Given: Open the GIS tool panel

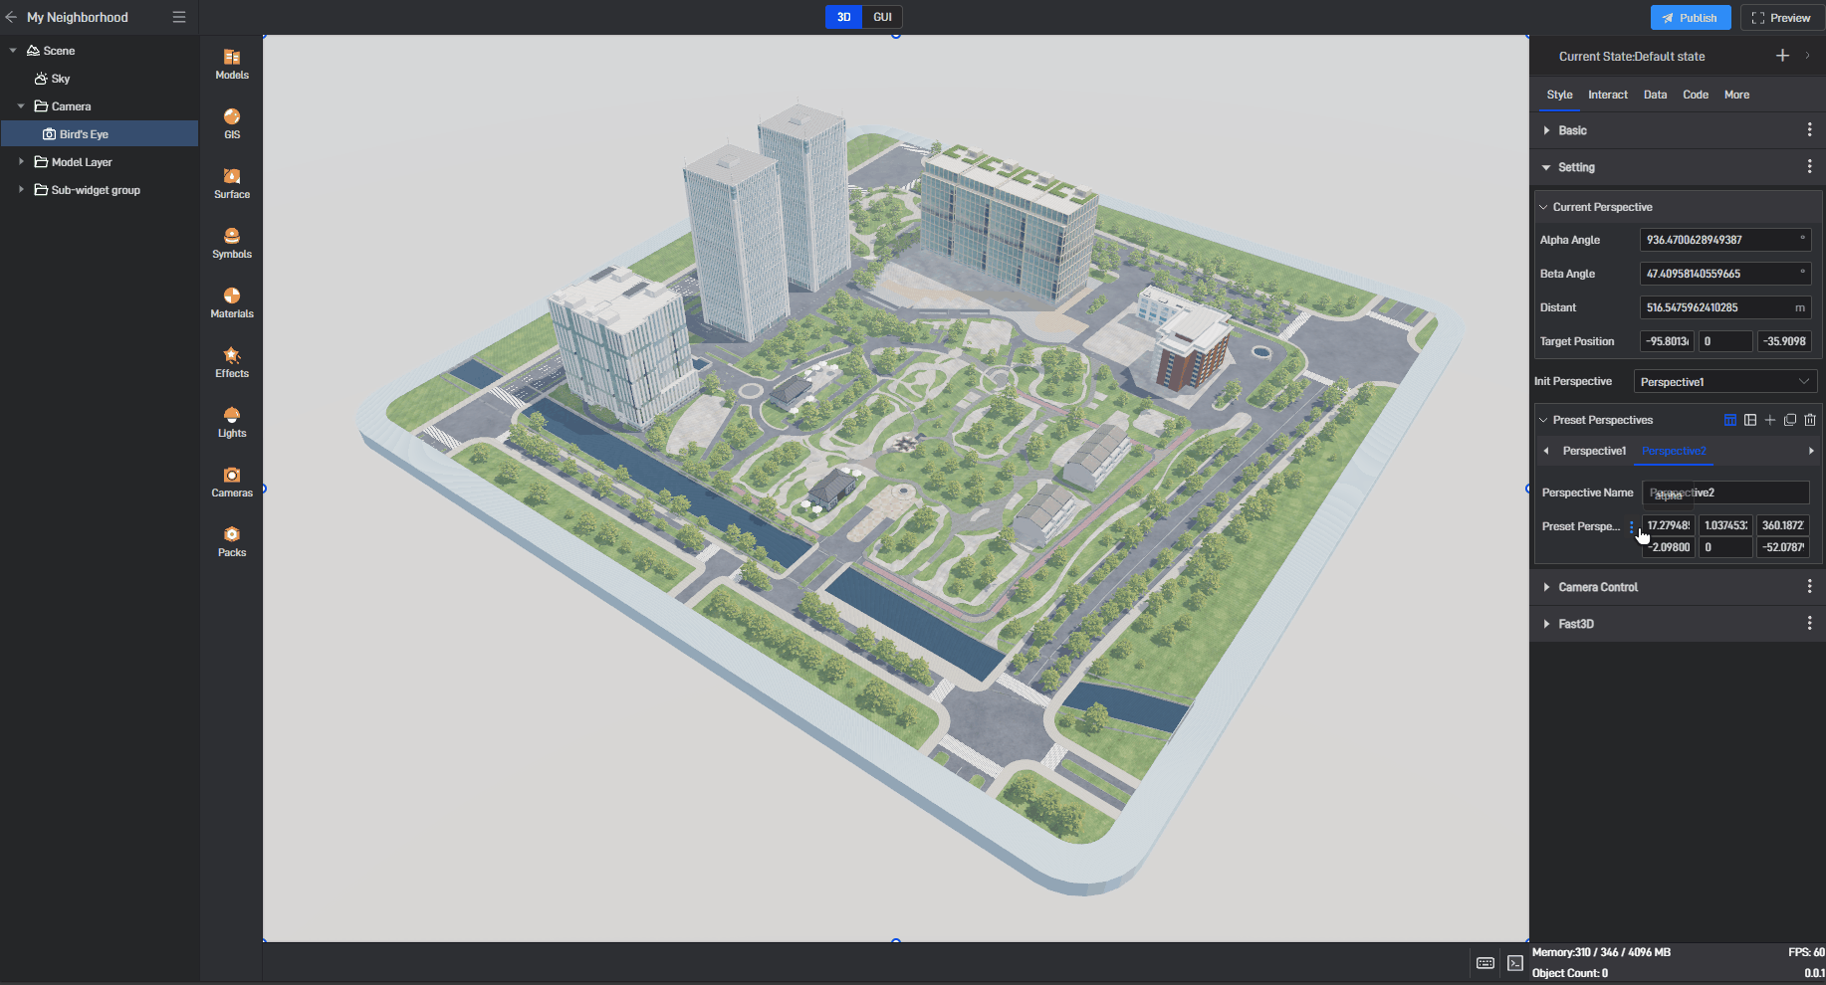Looking at the screenshot, I should [x=231, y=123].
